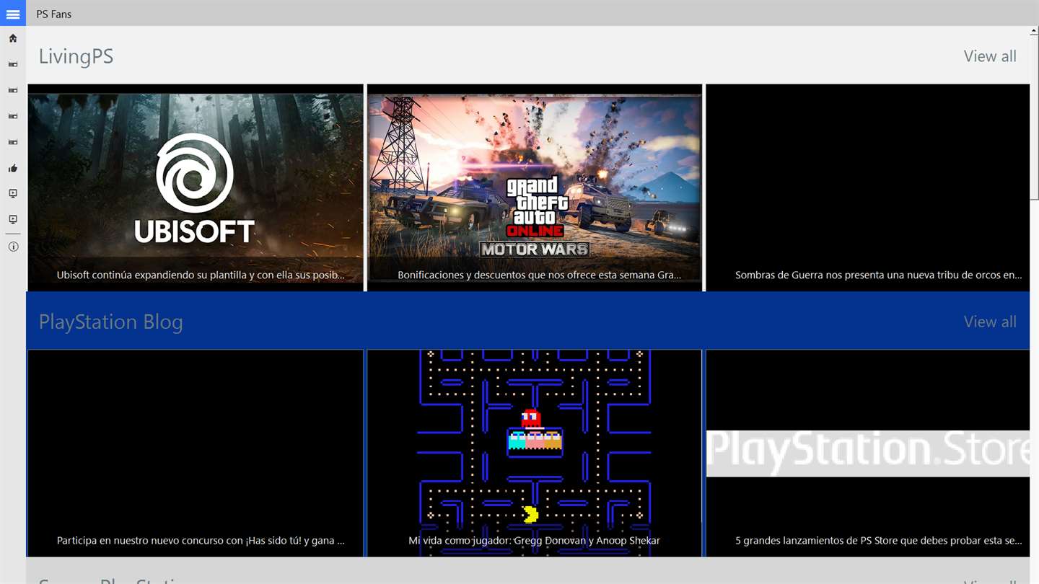
Task: Click the PlayStation Blog section heading
Action: click(x=110, y=322)
